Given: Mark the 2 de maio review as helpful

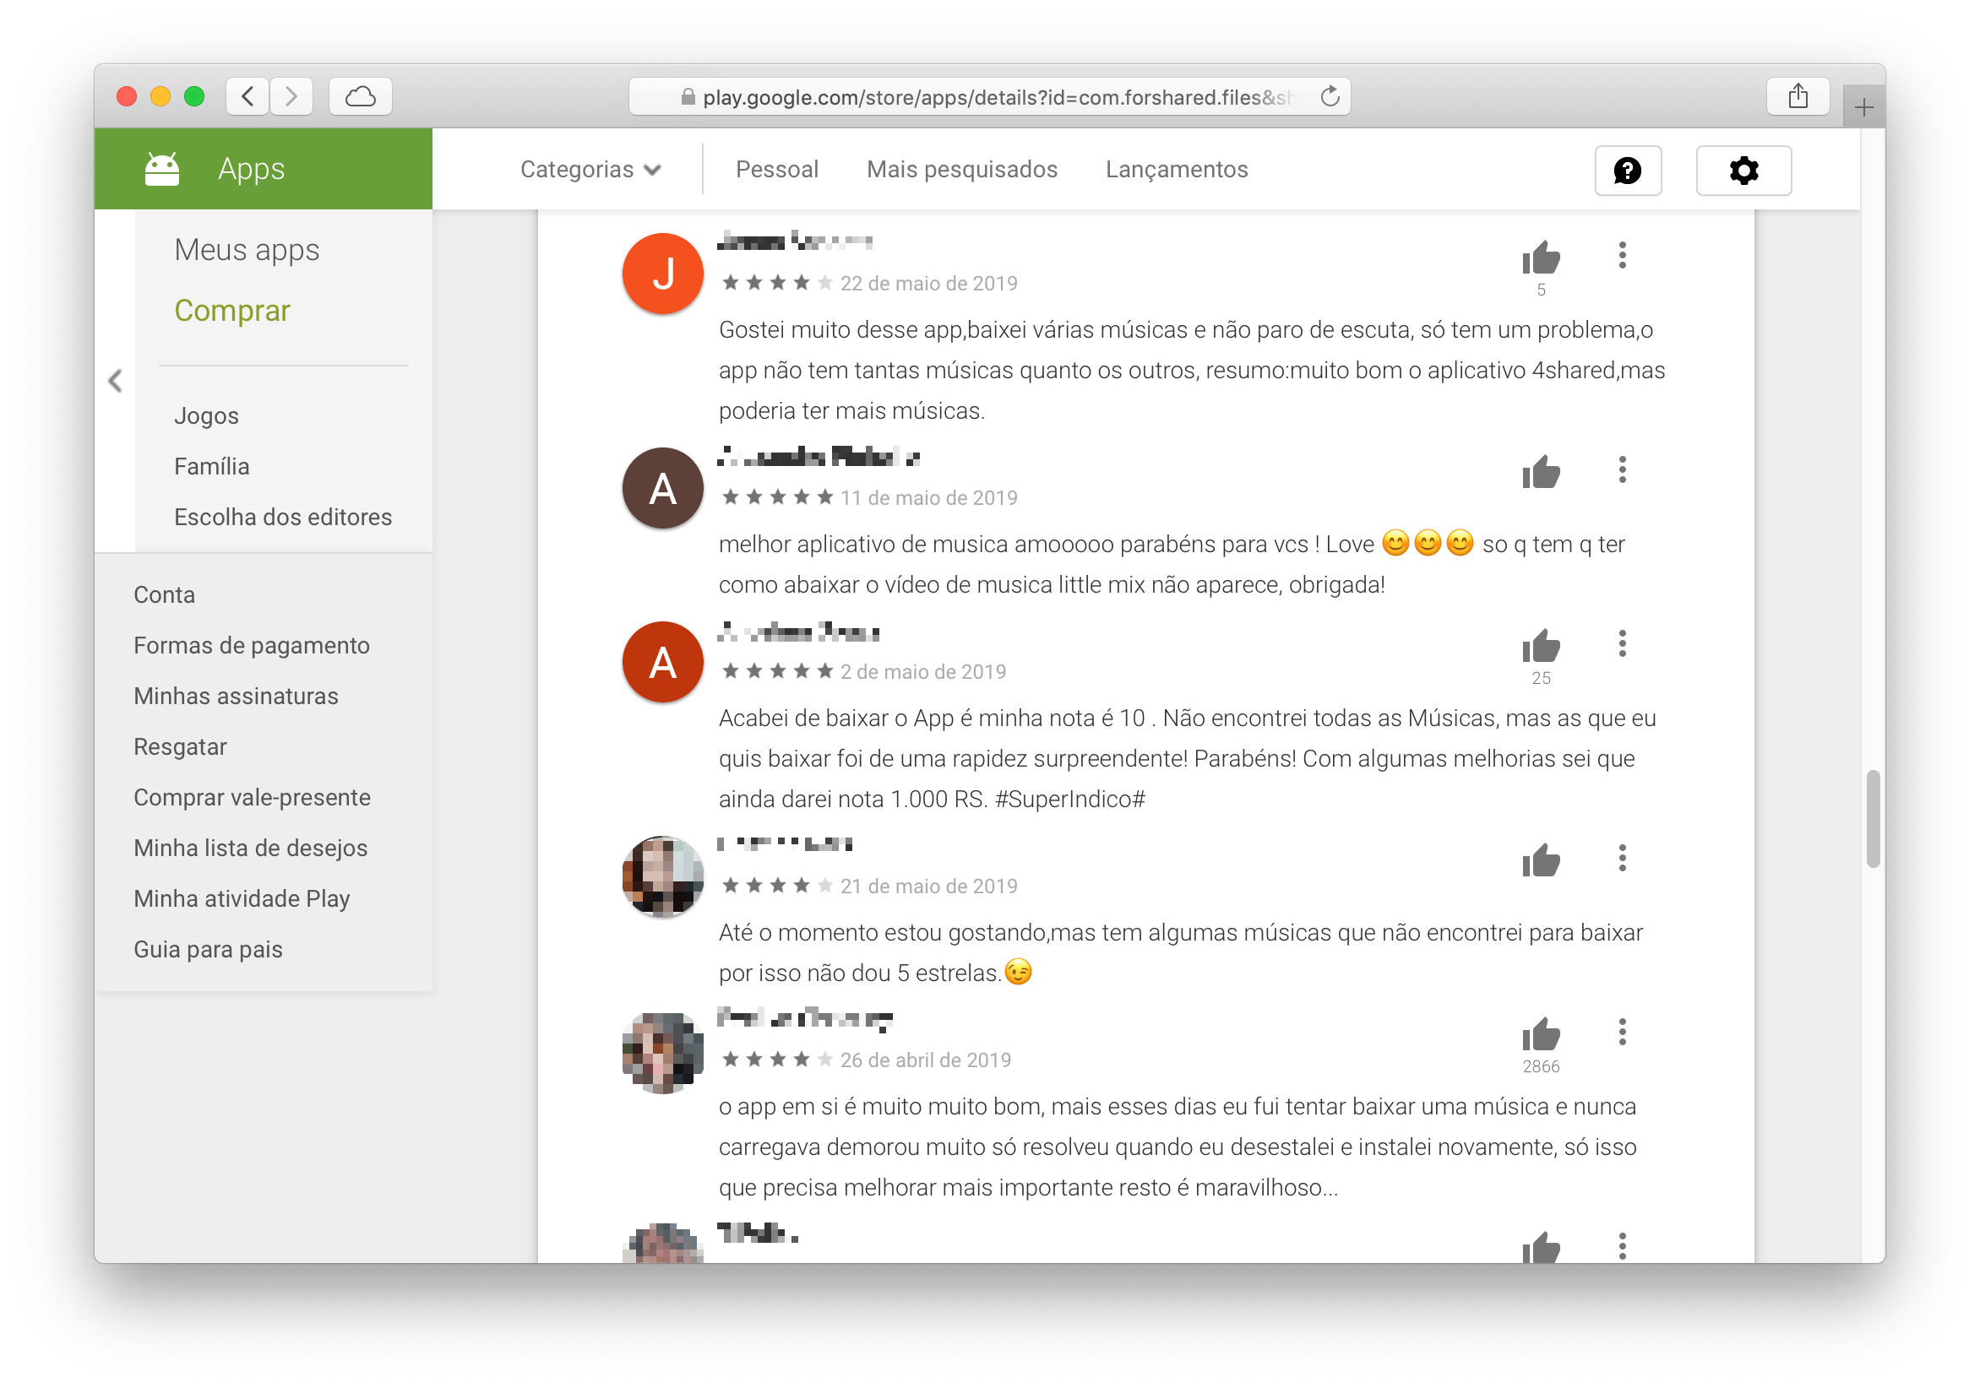Looking at the screenshot, I should [x=1540, y=646].
